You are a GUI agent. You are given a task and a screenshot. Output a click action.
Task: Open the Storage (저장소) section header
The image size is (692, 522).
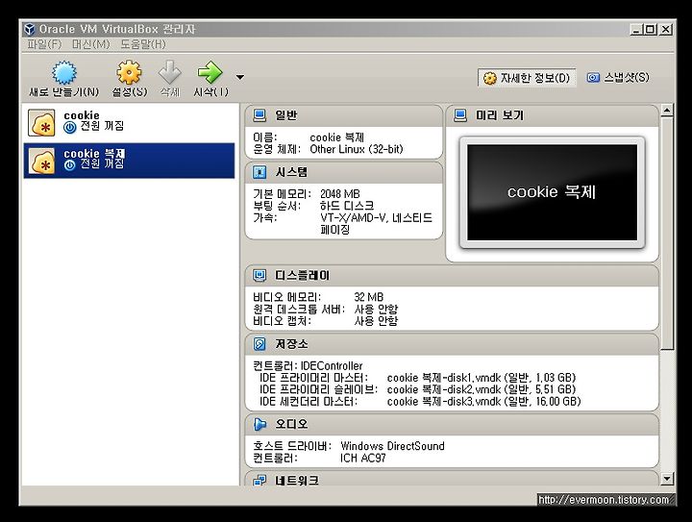[452, 344]
